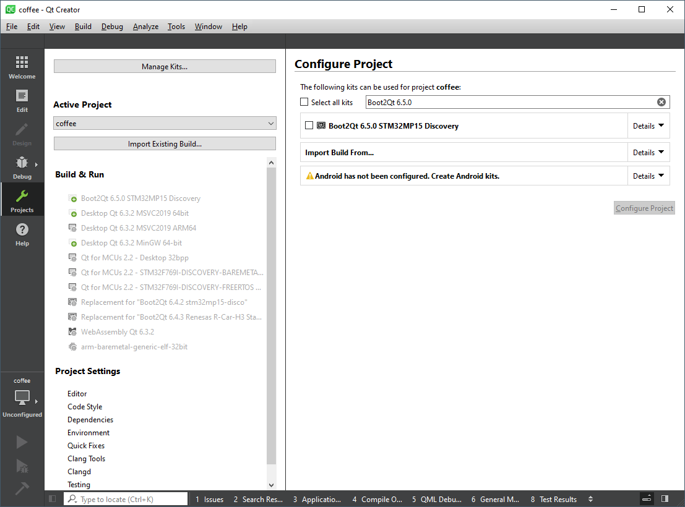Click the Manage Kits button

point(165,67)
